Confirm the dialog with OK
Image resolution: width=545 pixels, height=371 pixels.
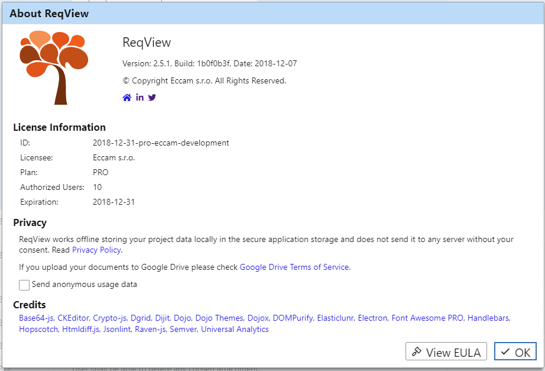click(515, 351)
